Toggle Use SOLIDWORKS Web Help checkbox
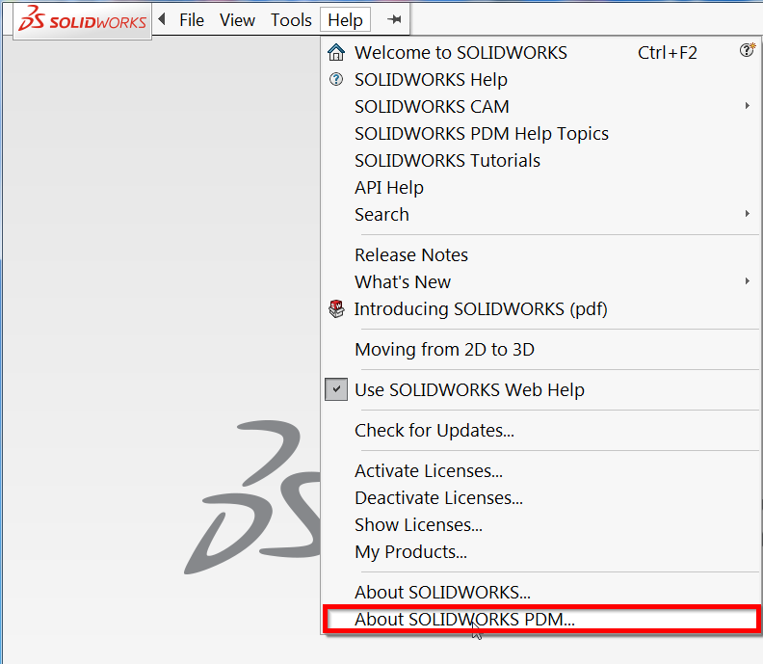Screen dimensions: 763x664 [x=336, y=389]
